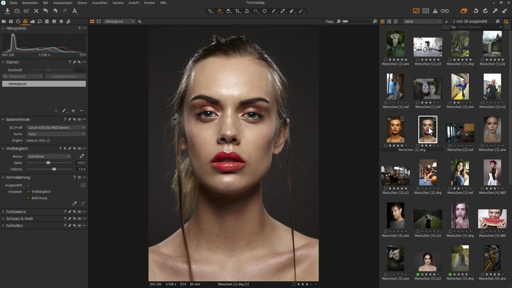
Task: Select the Hintergrund layer row
Action: [x=44, y=84]
